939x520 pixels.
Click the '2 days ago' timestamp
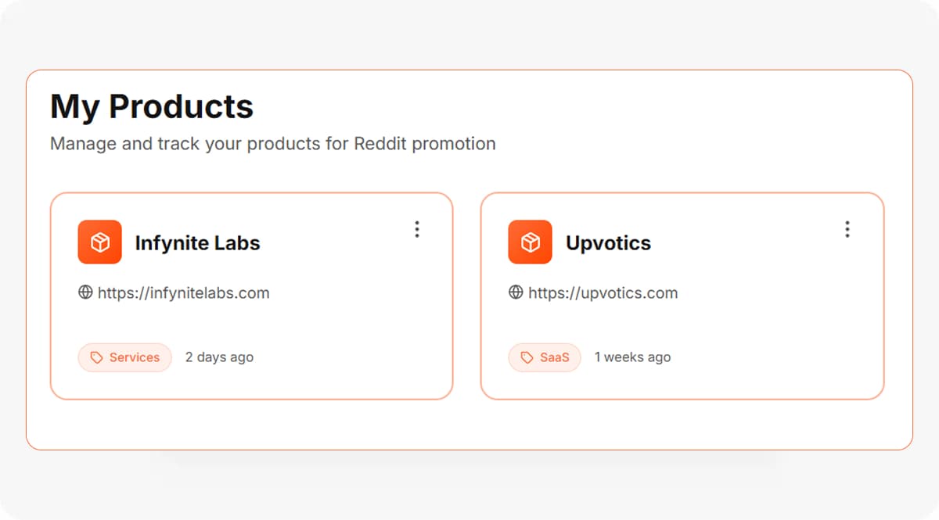[220, 357]
